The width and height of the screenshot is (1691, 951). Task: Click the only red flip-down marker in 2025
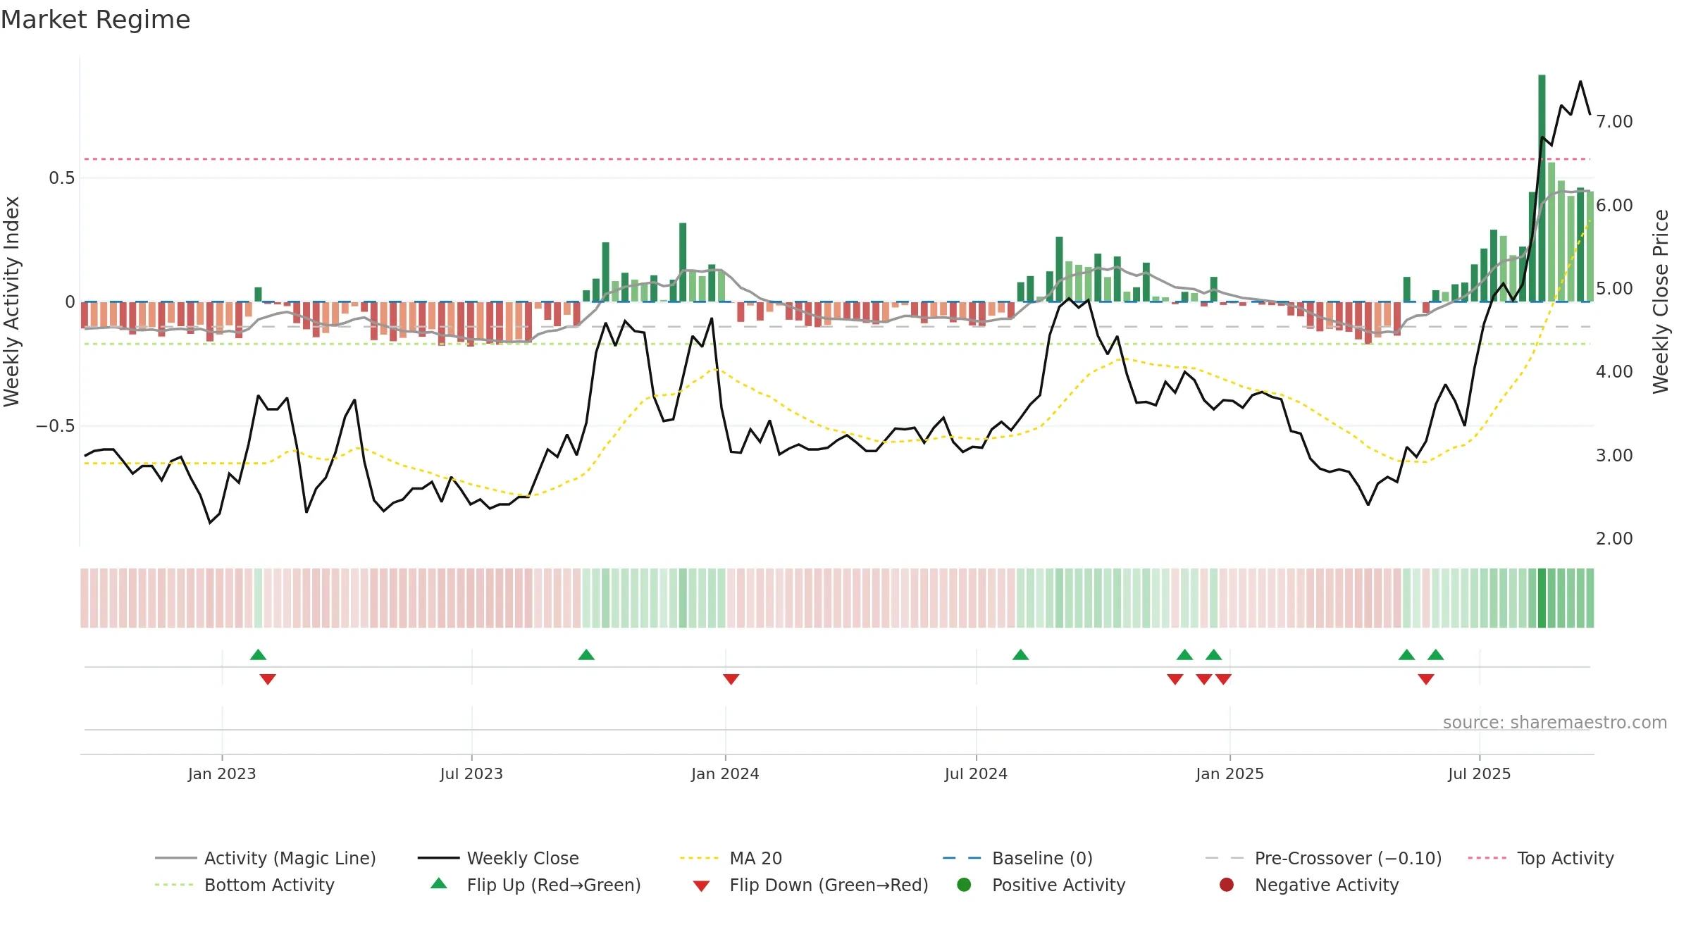point(1426,679)
